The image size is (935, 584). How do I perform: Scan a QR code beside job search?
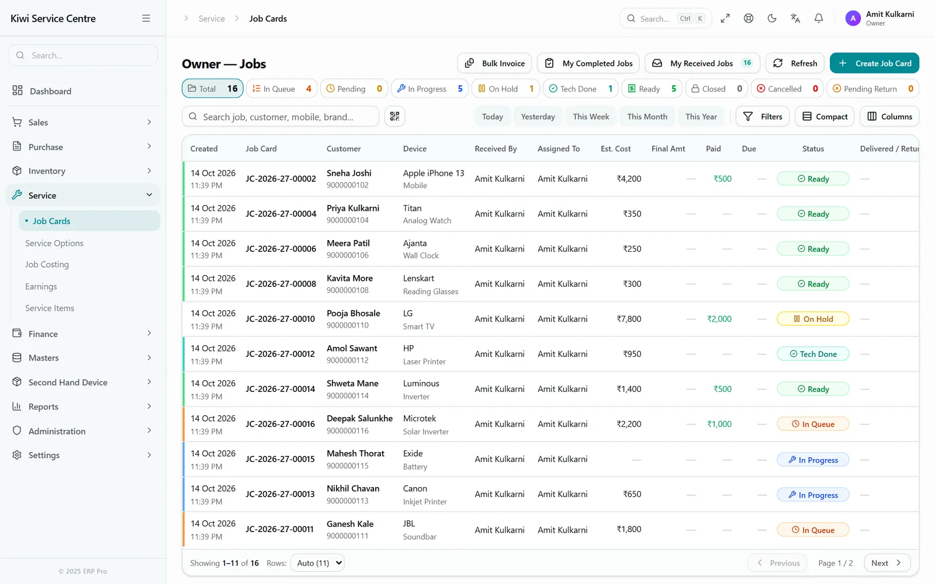click(395, 116)
